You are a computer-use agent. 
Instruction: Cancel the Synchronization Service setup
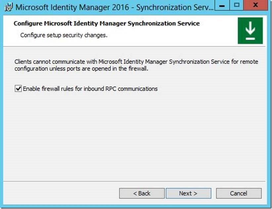[239, 193]
